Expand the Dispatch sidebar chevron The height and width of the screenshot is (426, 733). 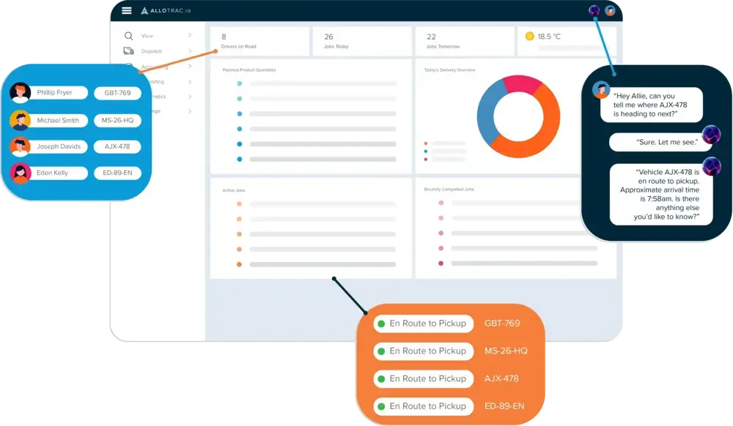pyautogui.click(x=190, y=51)
